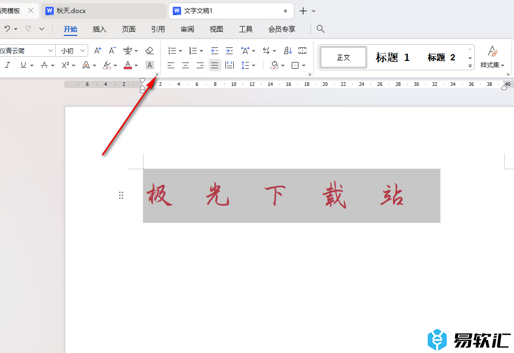Toggle justify alignment
This screenshot has height=353, width=514.
pos(214,66)
